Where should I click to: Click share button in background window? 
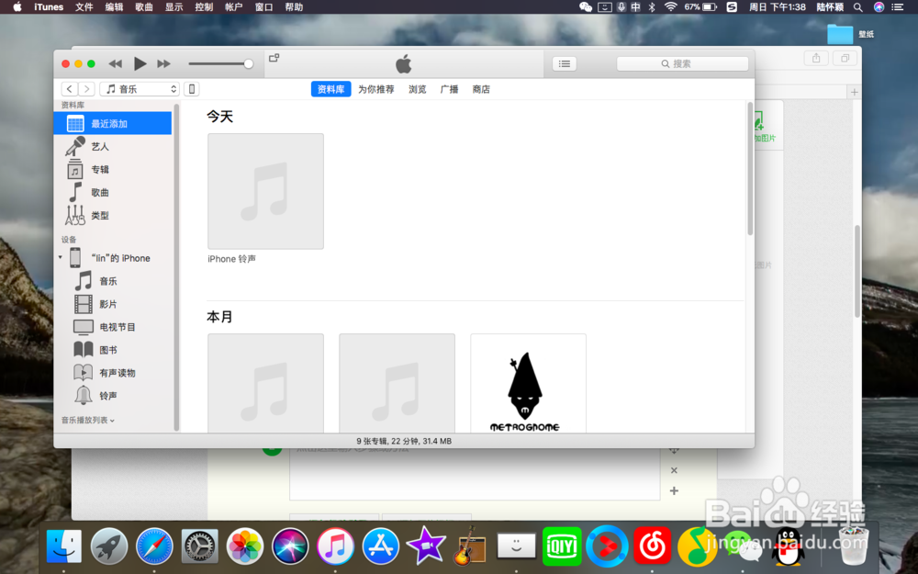click(816, 58)
